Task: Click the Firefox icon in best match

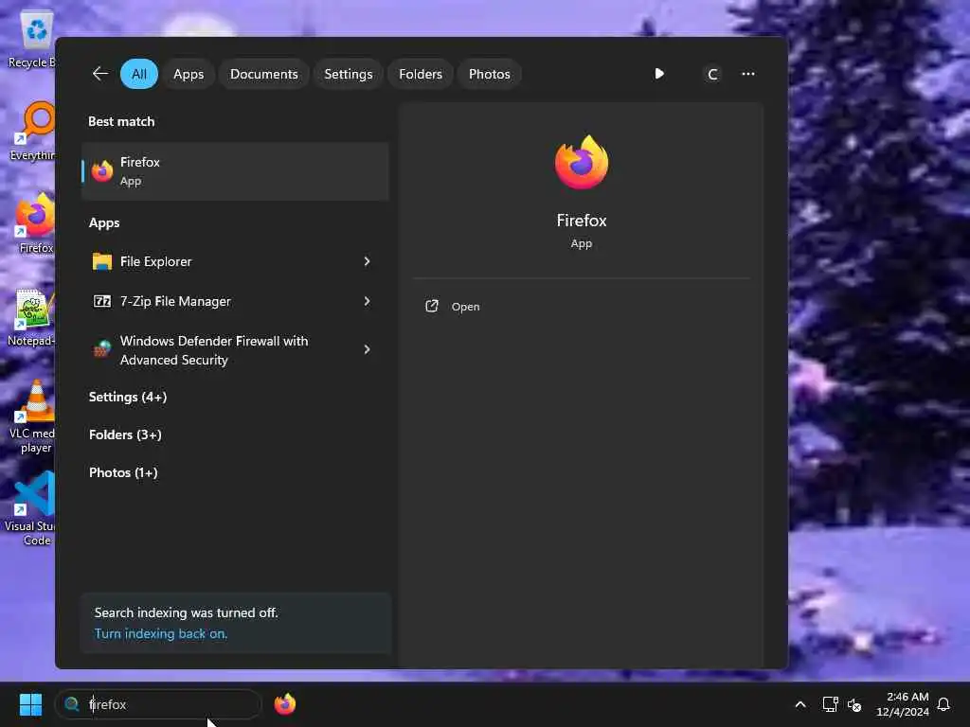Action: point(102,171)
